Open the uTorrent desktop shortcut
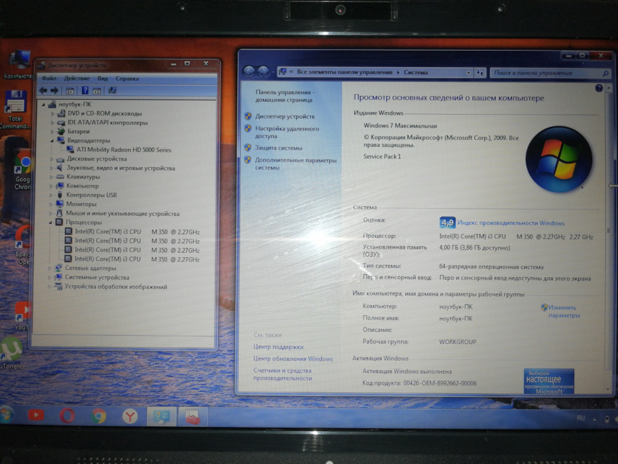The height and width of the screenshot is (464, 618). (x=11, y=353)
